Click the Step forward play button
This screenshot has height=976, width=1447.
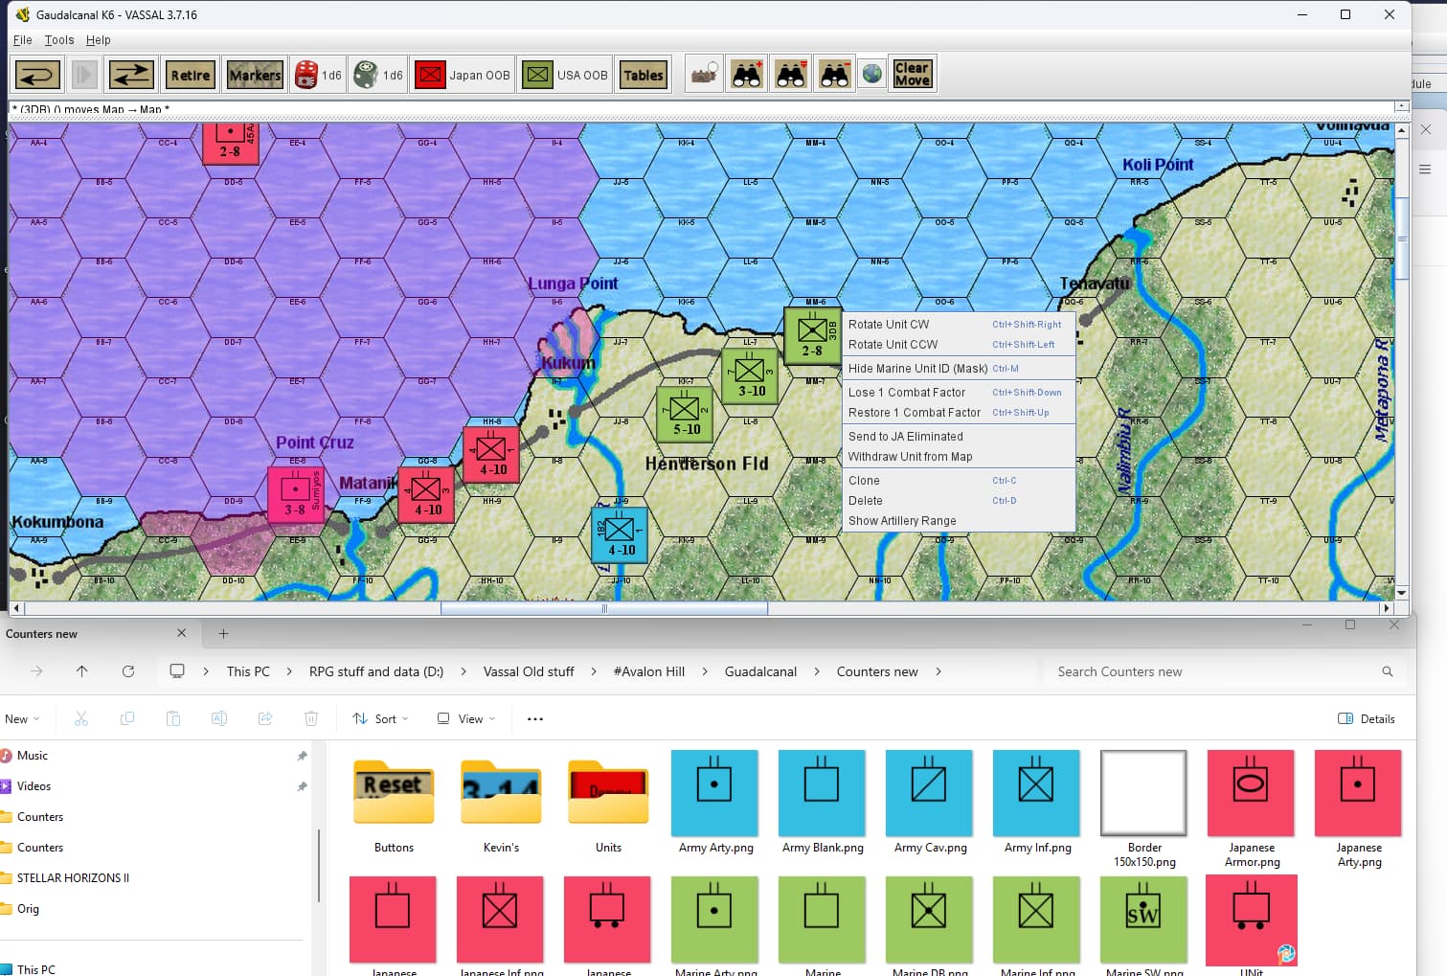(83, 75)
